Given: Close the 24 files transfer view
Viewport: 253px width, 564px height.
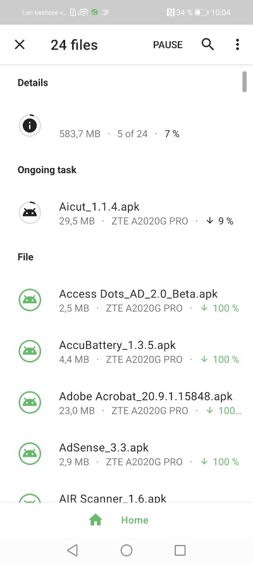Looking at the screenshot, I should [x=20, y=44].
